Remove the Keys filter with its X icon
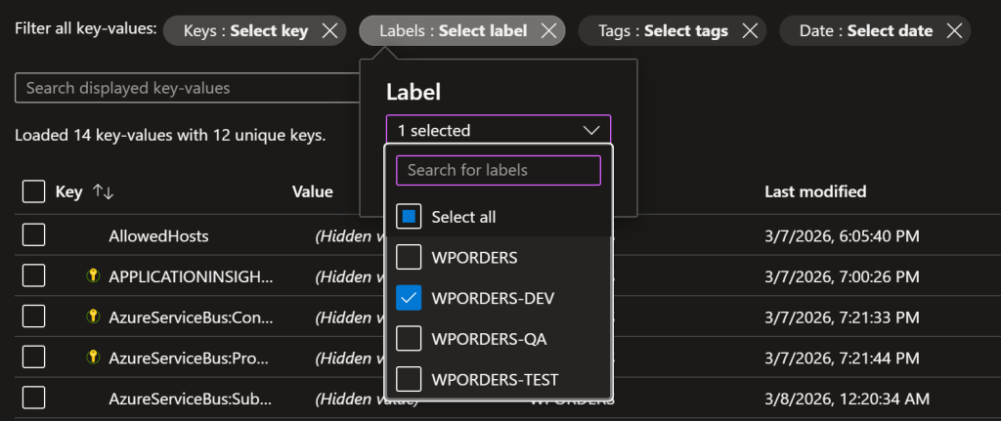 tap(329, 30)
